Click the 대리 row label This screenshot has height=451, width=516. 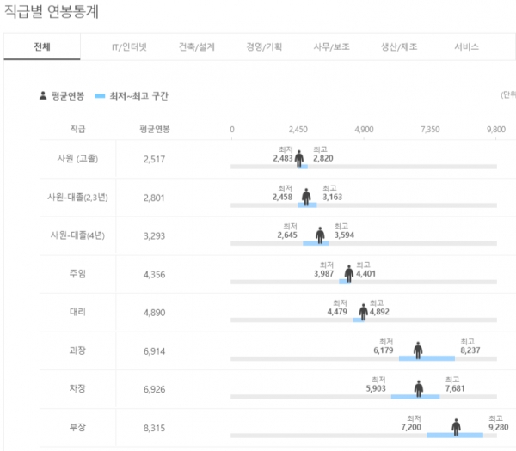click(77, 312)
